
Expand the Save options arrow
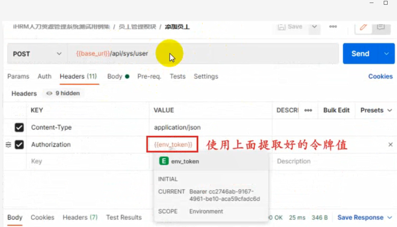(314, 27)
